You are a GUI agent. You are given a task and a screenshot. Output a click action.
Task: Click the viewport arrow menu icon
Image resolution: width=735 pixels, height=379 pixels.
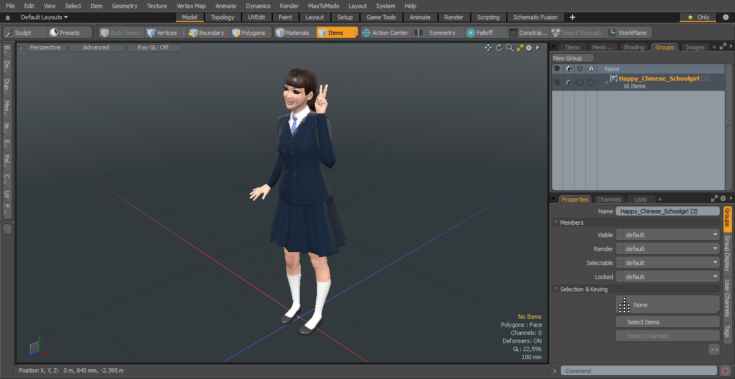538,48
